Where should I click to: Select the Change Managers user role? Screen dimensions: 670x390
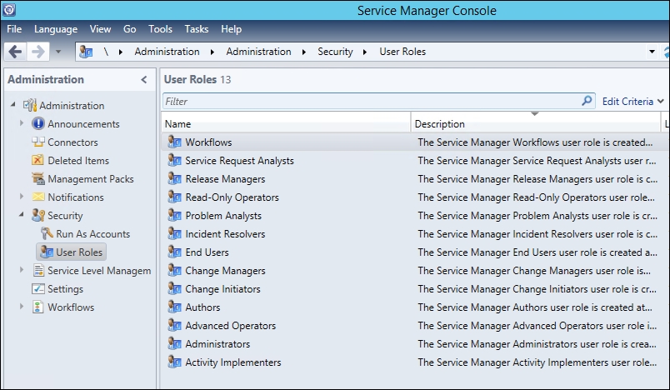click(x=225, y=270)
